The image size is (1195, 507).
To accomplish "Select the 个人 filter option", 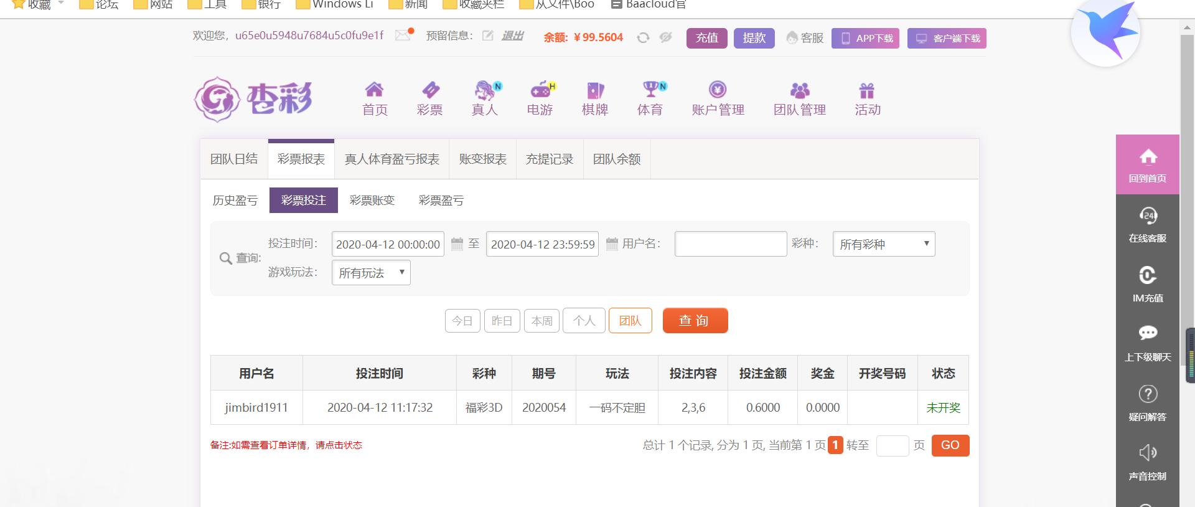I will (x=584, y=321).
